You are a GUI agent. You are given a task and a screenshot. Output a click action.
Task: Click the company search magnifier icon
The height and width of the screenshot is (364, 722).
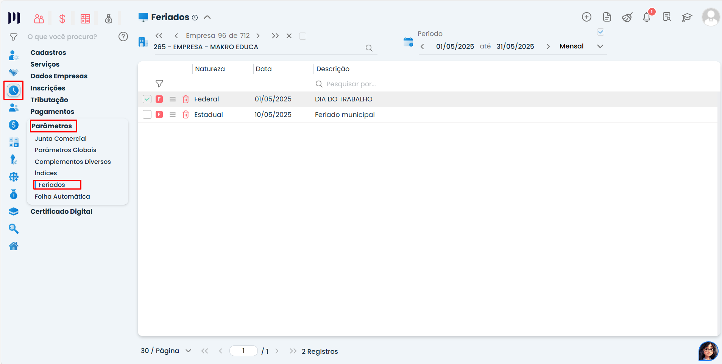click(x=369, y=48)
